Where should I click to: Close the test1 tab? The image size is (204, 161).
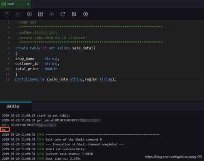[28, 4]
